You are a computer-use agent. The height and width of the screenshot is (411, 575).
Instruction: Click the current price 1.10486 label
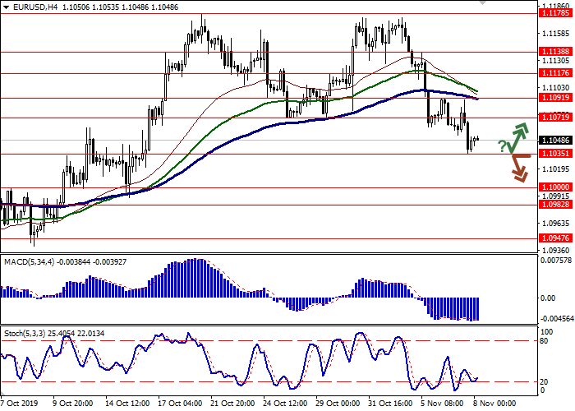pos(554,141)
